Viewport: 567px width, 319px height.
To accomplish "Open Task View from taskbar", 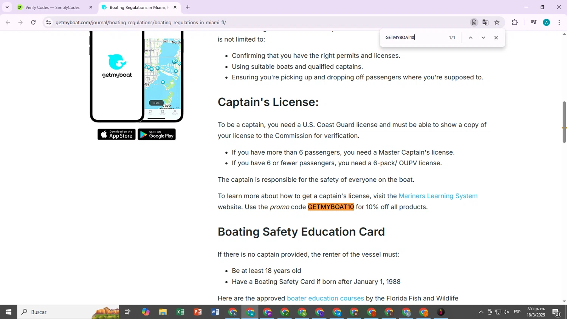I will pos(128,312).
